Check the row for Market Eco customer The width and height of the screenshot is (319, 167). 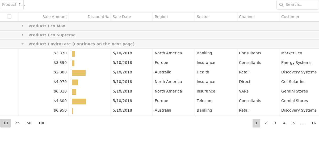point(9,53)
